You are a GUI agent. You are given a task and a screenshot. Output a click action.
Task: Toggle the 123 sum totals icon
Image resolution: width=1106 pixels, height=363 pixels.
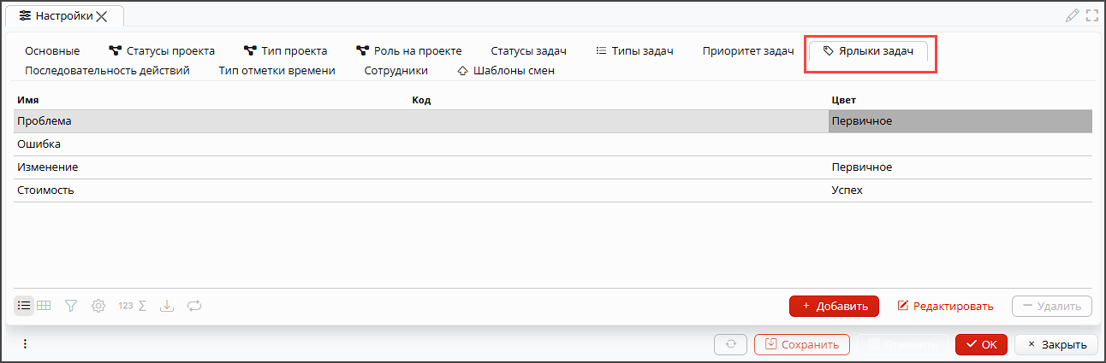pos(133,305)
